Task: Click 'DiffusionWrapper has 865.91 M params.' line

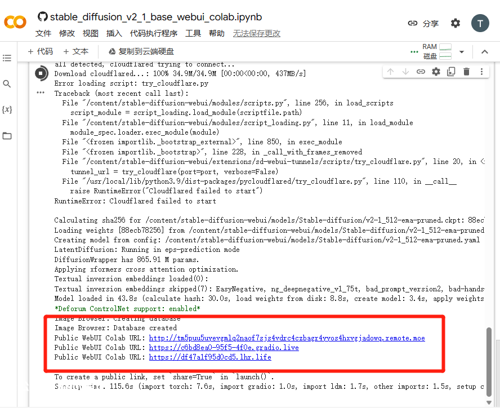Action: [127, 259]
